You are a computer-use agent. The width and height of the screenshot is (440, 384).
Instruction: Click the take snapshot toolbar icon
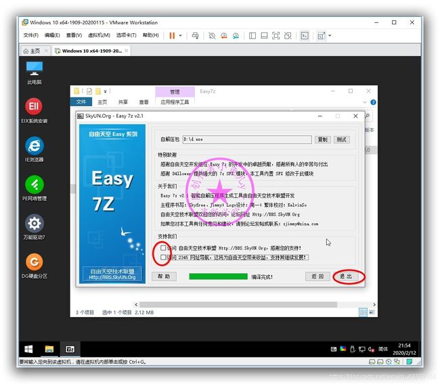[212, 36]
